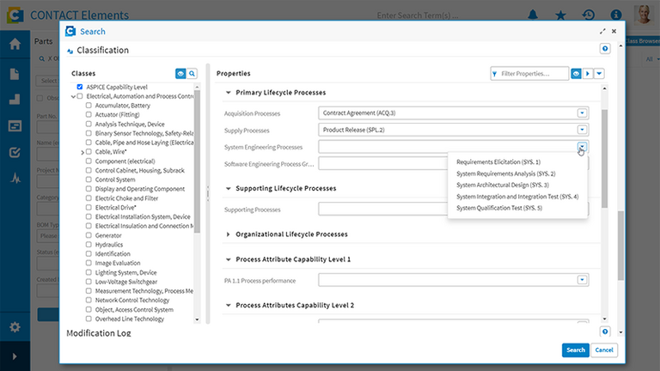
Task: Open the Supply Processes dropdown
Action: (582, 130)
